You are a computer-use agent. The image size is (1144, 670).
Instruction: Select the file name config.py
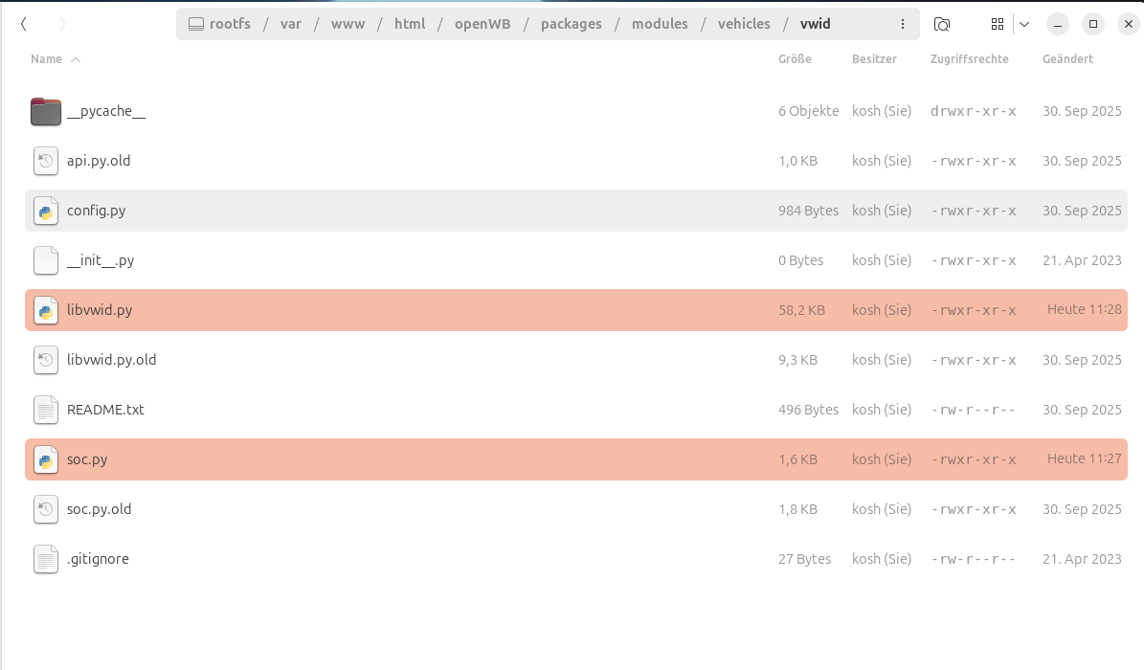click(97, 211)
